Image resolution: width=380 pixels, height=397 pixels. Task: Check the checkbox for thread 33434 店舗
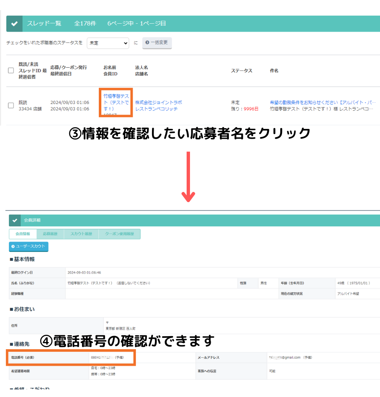11,106
